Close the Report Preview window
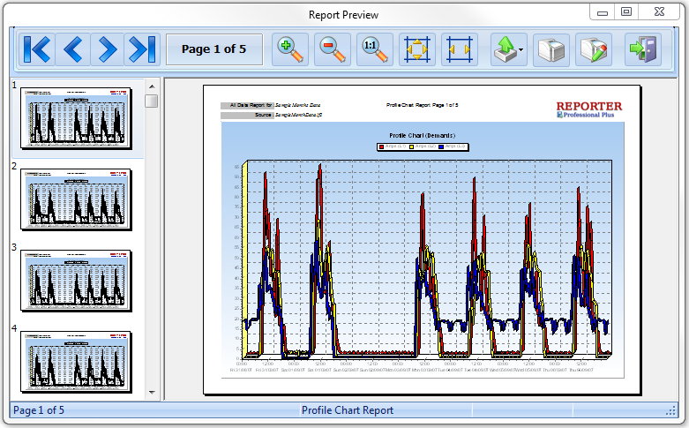 click(x=659, y=12)
